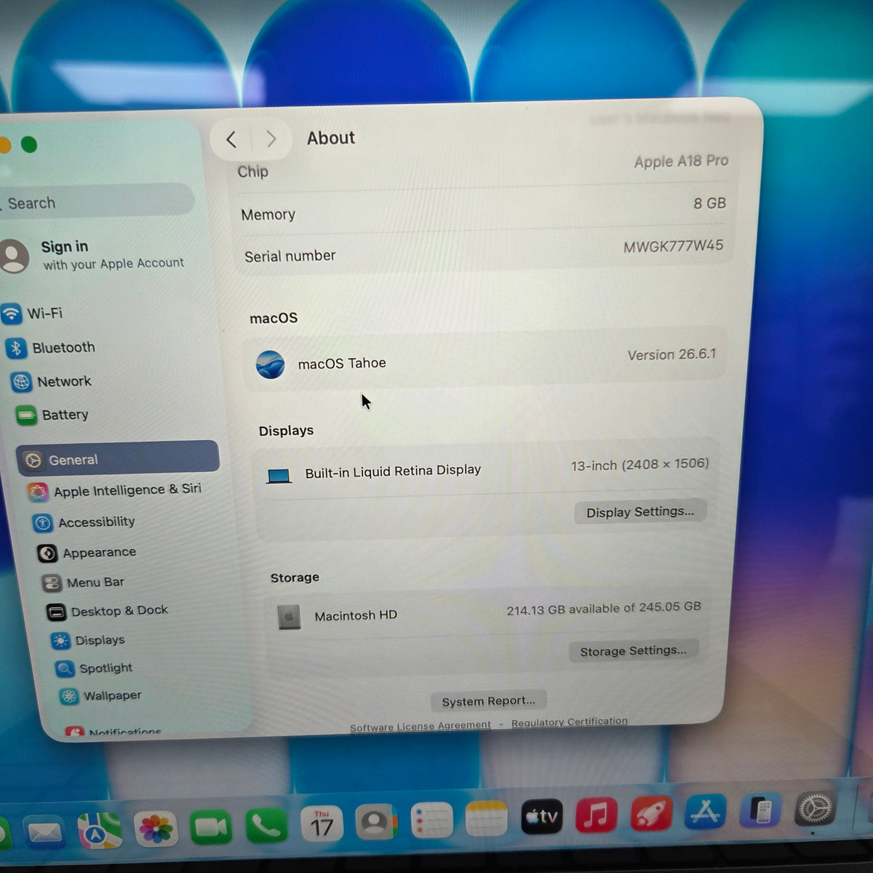Go to Desktop & Dock settings
This screenshot has height=873, width=873.
[107, 611]
